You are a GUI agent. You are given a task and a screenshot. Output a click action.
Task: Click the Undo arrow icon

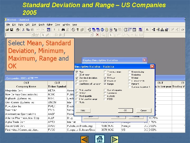click(38, 30)
